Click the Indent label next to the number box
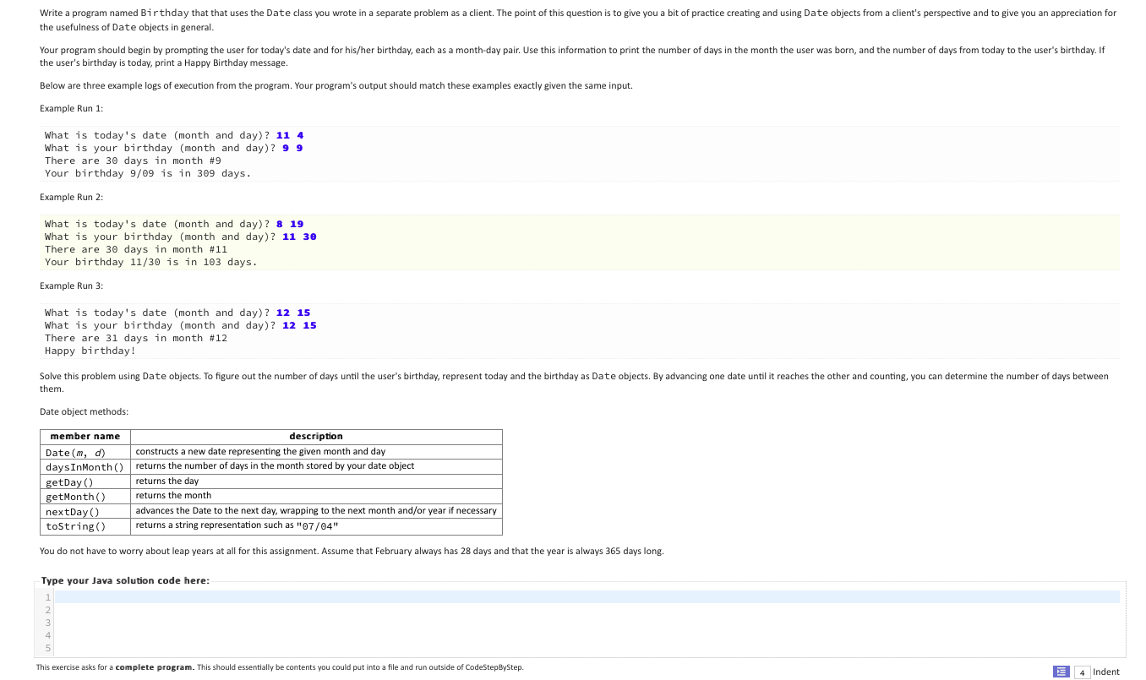This screenshot has height=680, width=1146. click(1106, 671)
